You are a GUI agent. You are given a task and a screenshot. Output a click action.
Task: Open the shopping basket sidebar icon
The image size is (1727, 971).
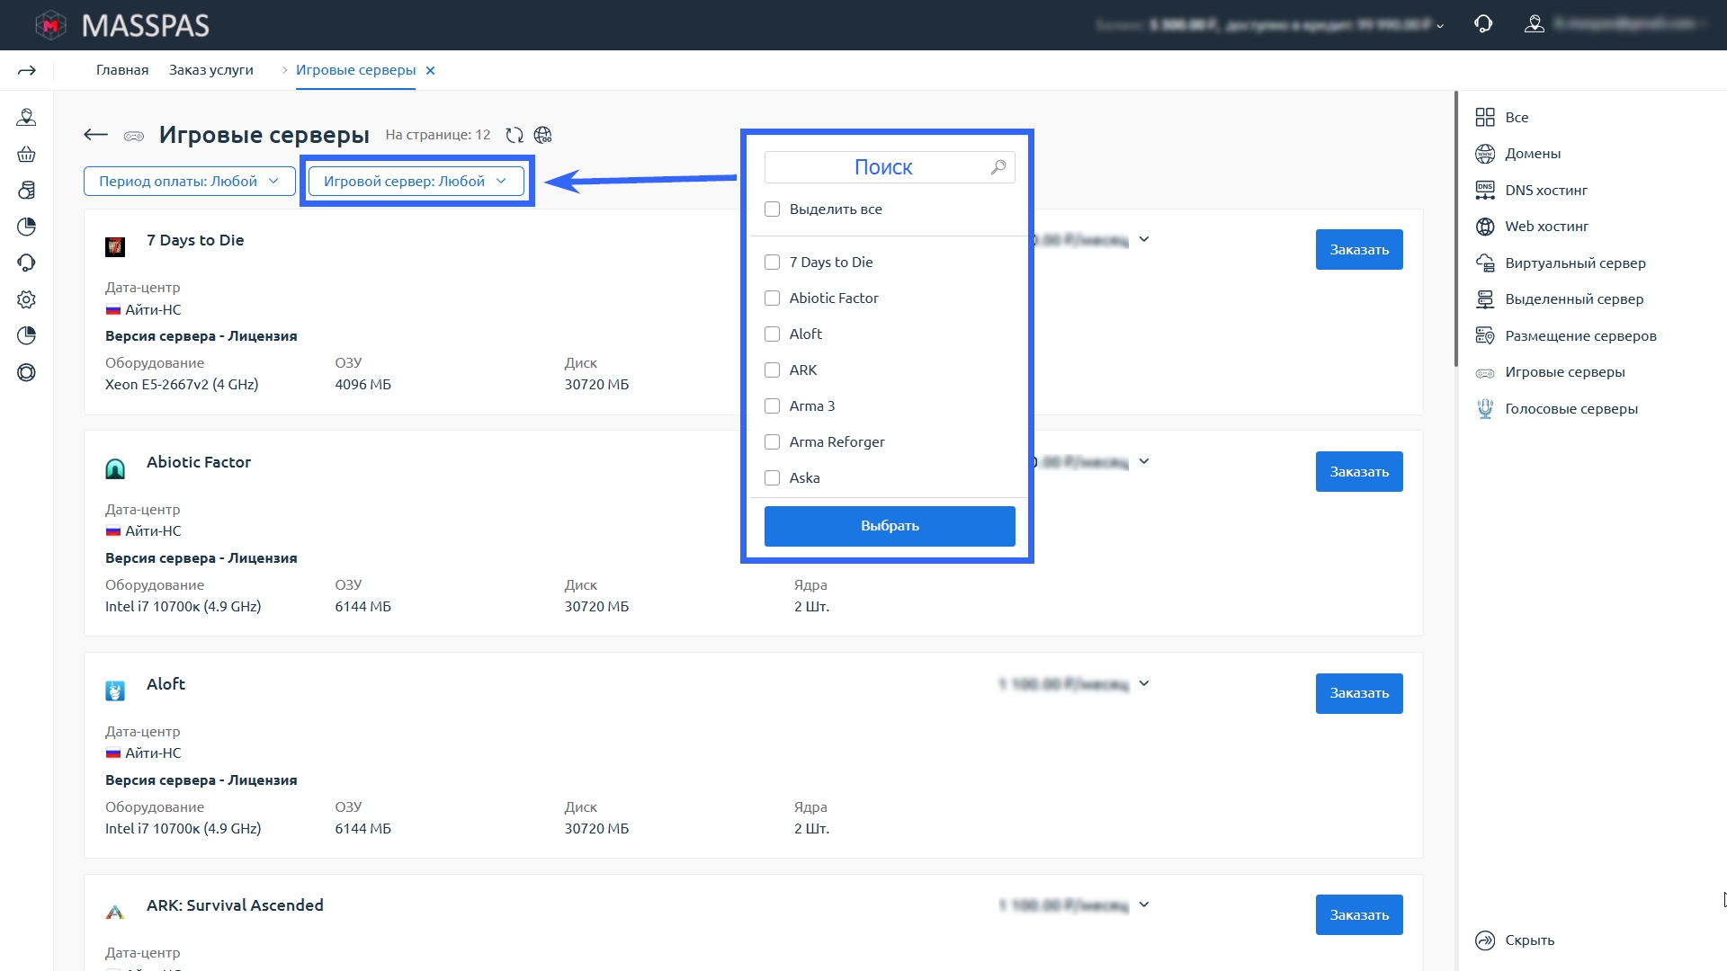tap(26, 154)
